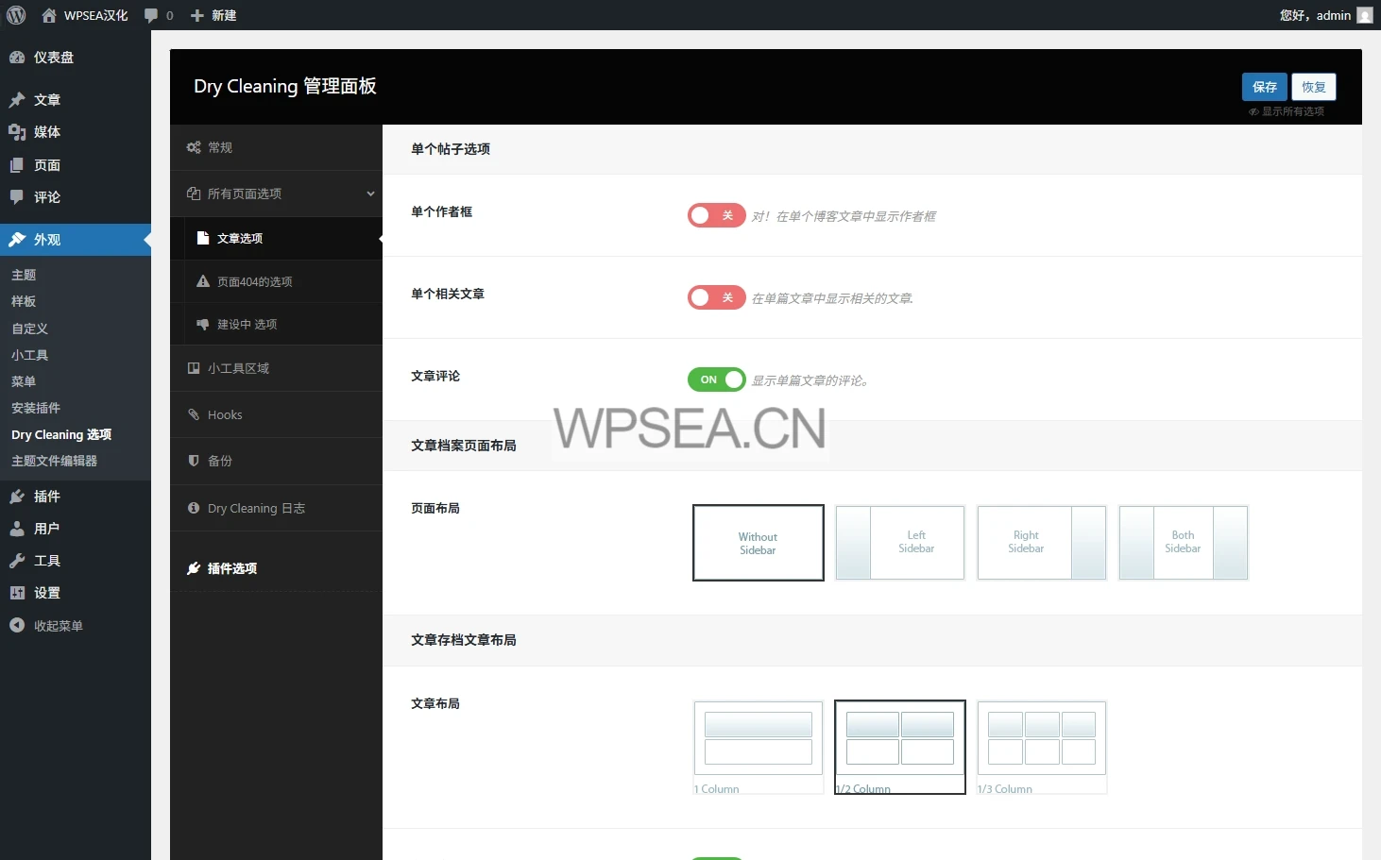
Task: Open the 媒体 media menu
Action: [47, 132]
